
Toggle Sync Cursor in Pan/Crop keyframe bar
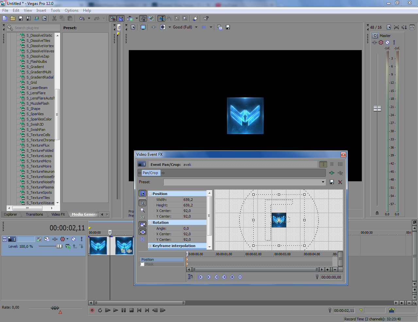[x=191, y=277]
